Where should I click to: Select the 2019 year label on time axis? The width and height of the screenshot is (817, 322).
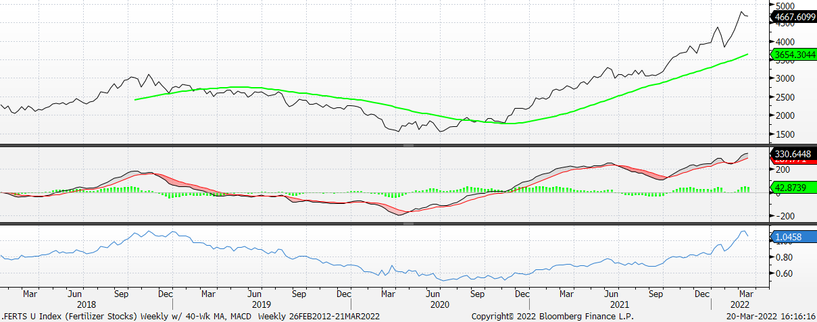[262, 304]
